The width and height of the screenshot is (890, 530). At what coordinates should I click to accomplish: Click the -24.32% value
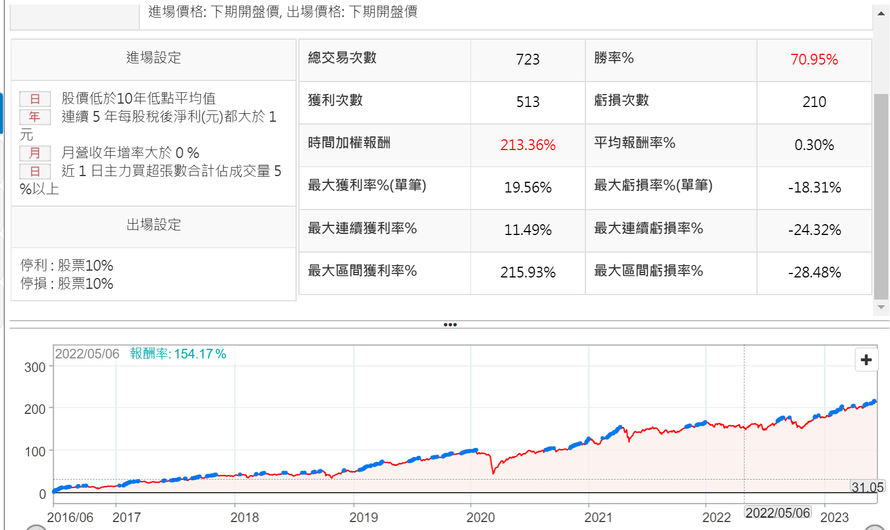tap(814, 230)
